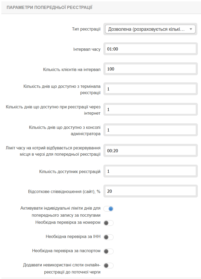The height and width of the screenshot is (279, 201).
Task: Disable individual day limits per service toggle
Action: 109,209
